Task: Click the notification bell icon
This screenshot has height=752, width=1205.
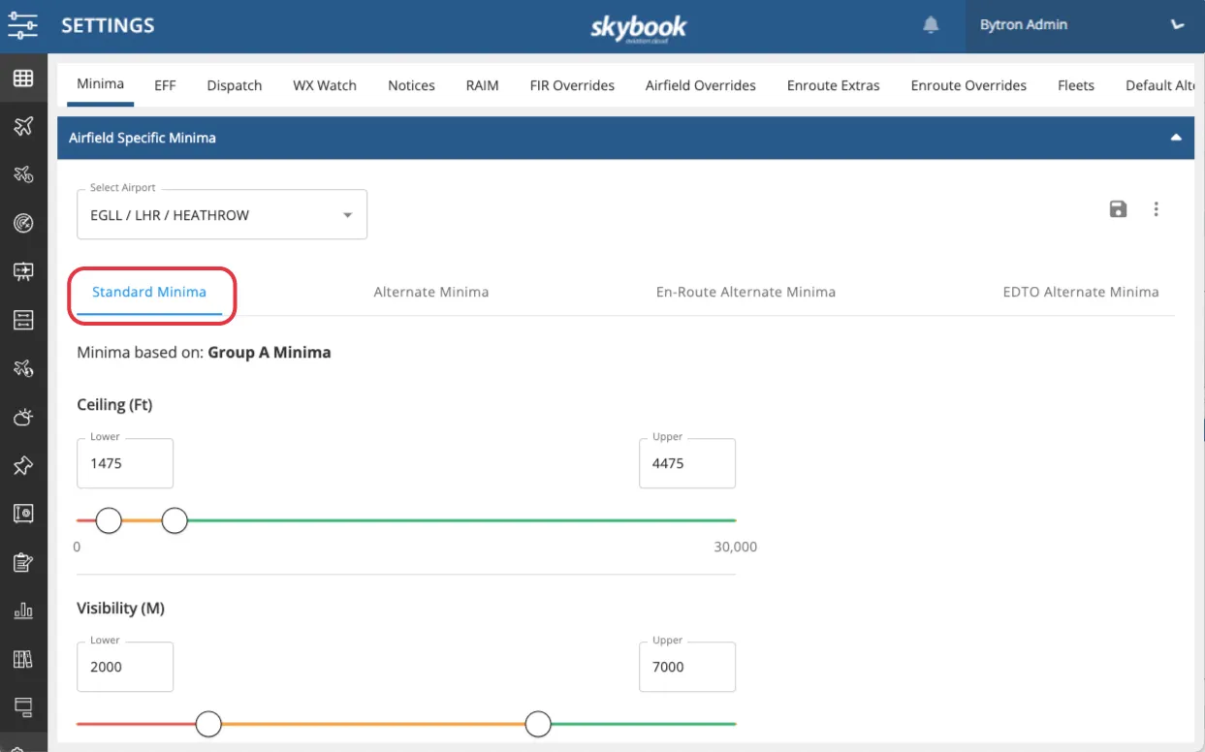Action: pos(931,25)
